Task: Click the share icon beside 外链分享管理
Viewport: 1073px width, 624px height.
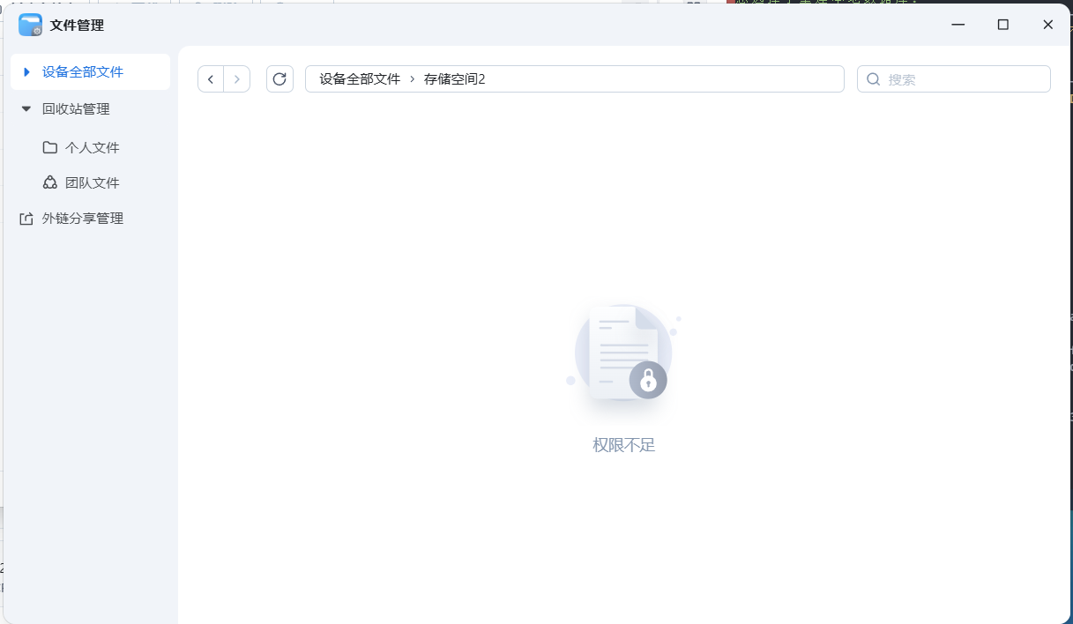Action: [26, 218]
